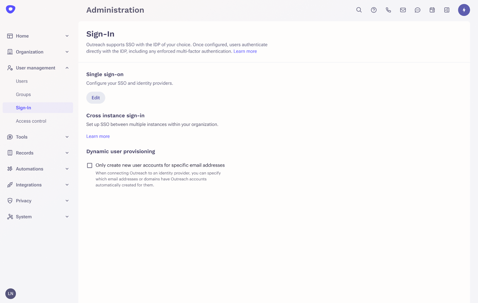The width and height of the screenshot is (478, 303).
Task: Enable only create accounts for specific emails
Action: 90,165
